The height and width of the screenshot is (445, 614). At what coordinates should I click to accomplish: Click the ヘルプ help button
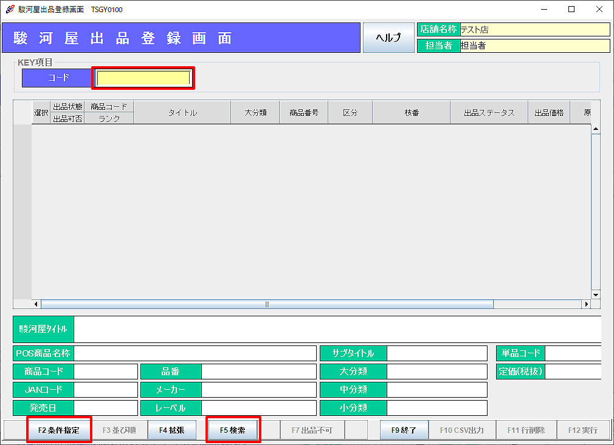coord(388,38)
